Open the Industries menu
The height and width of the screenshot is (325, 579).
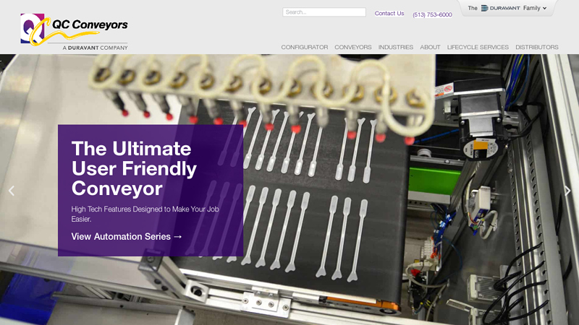coord(395,47)
